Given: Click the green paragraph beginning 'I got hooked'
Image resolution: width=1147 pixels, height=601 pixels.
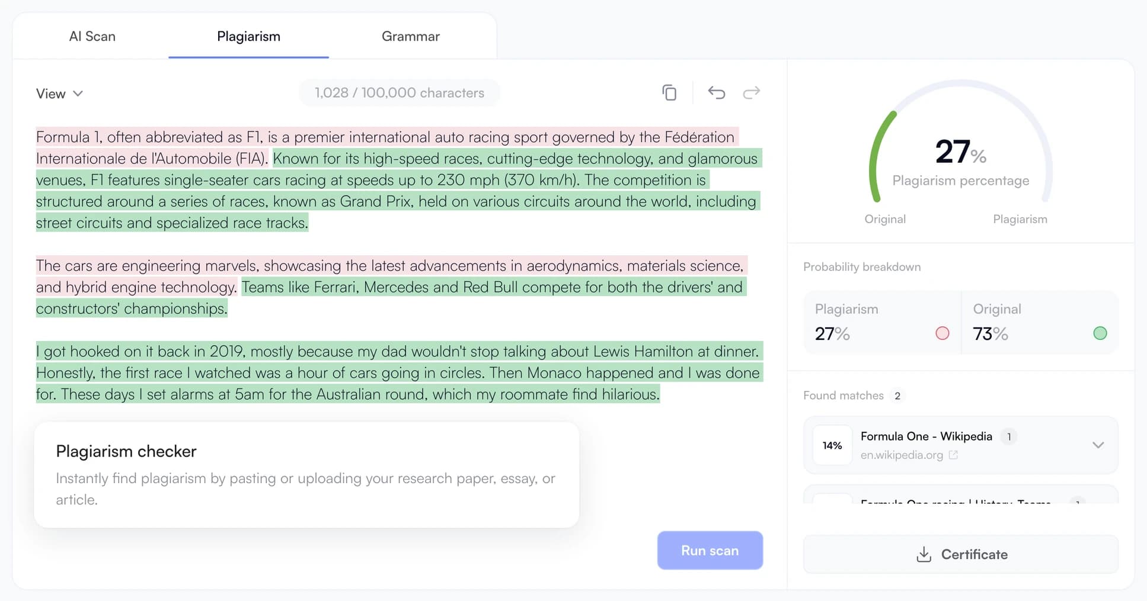Looking at the screenshot, I should 399,372.
